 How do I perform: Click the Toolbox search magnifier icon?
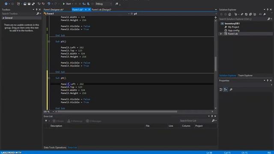point(38,13)
